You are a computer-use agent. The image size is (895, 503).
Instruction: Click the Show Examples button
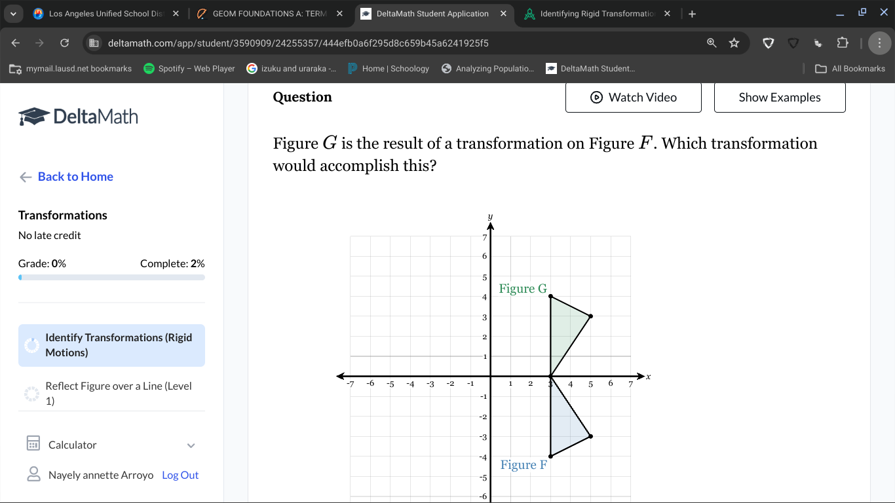pyautogui.click(x=780, y=98)
